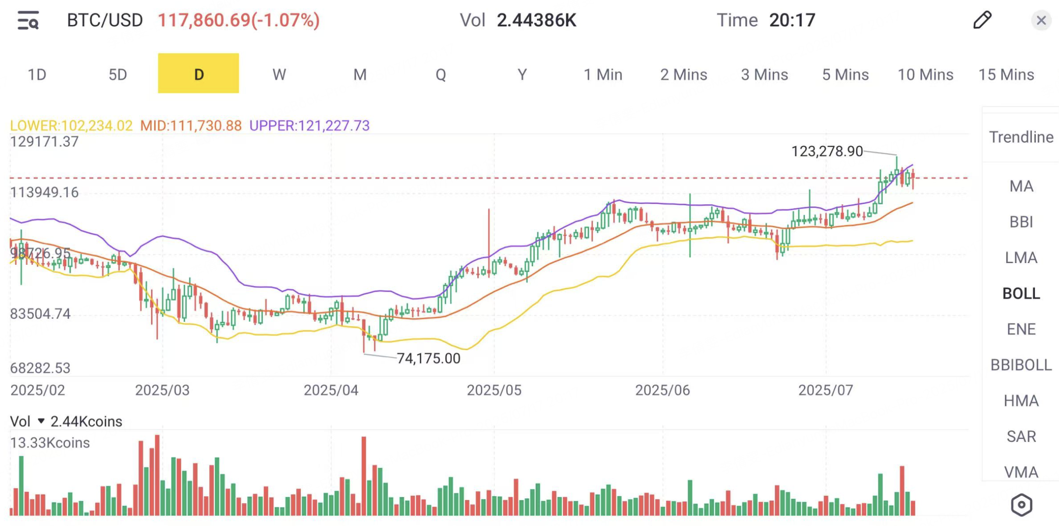Choose the 1 Min interval
Screen dimensions: 1059x526
(603, 75)
